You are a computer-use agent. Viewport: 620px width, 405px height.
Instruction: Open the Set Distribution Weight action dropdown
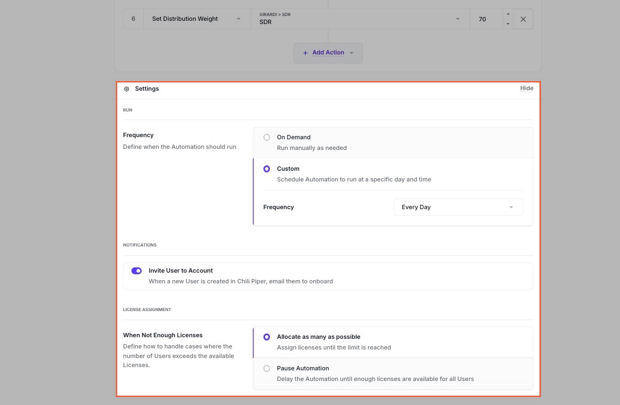pyautogui.click(x=197, y=19)
